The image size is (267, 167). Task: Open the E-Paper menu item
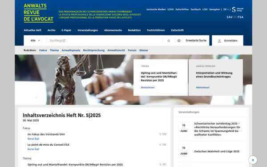(x=66, y=30)
